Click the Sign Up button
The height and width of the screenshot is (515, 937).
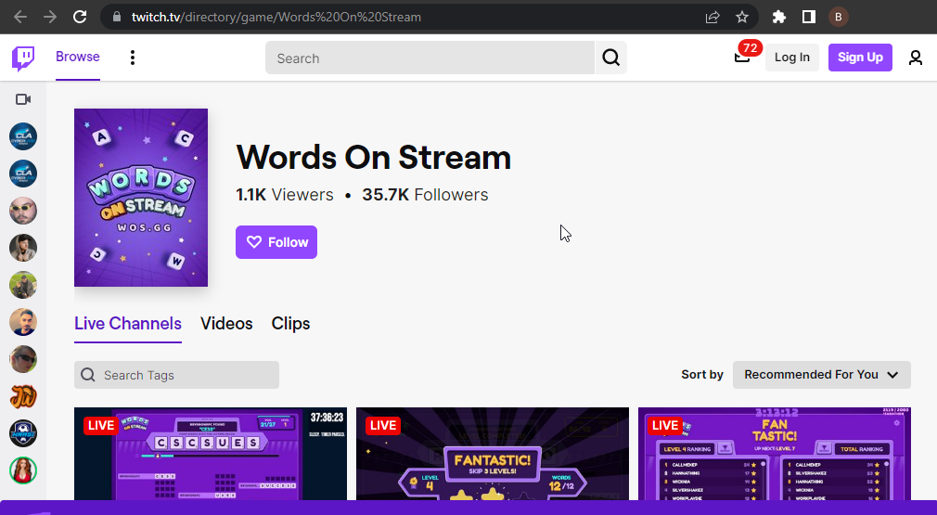tap(860, 58)
